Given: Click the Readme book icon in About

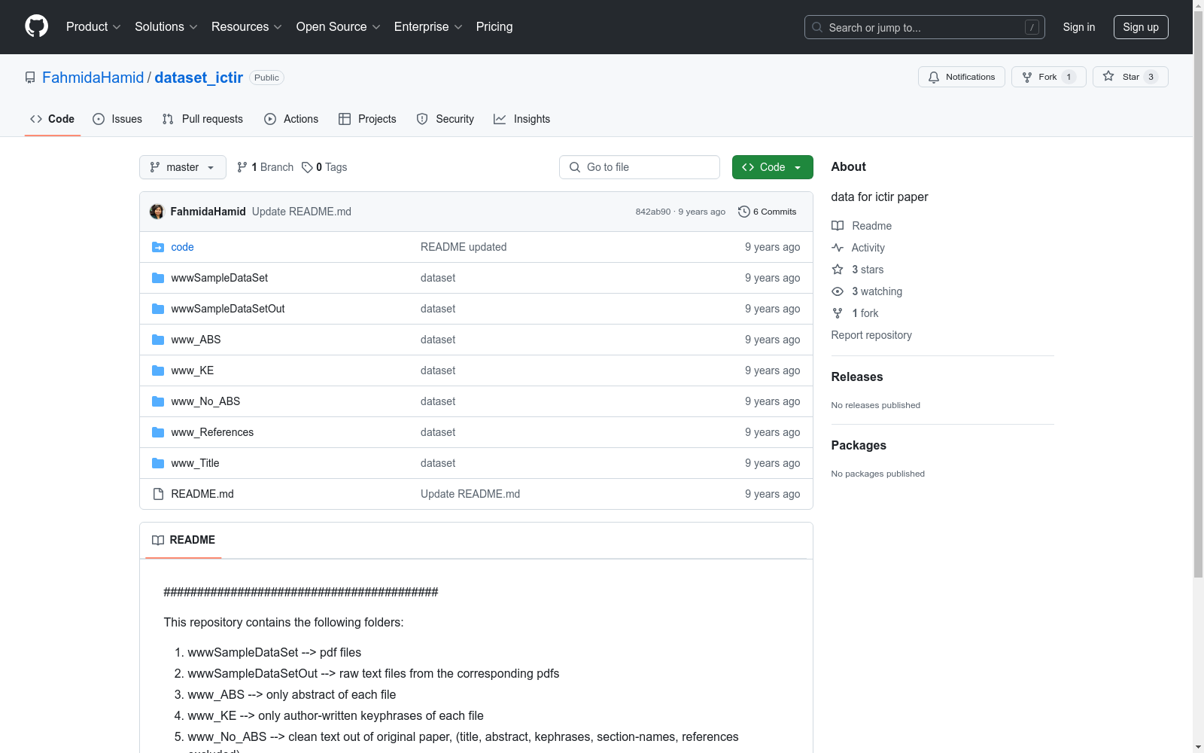Looking at the screenshot, I should click(838, 226).
